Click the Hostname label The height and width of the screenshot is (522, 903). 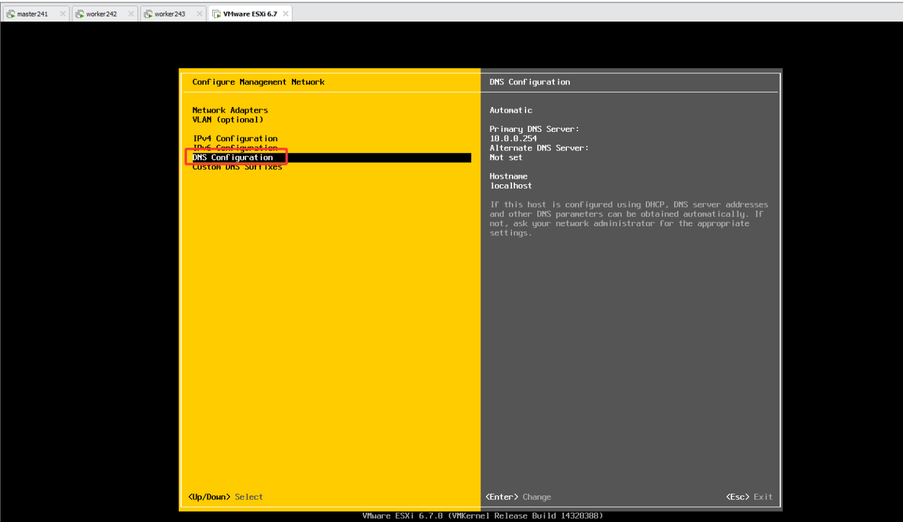click(x=509, y=176)
